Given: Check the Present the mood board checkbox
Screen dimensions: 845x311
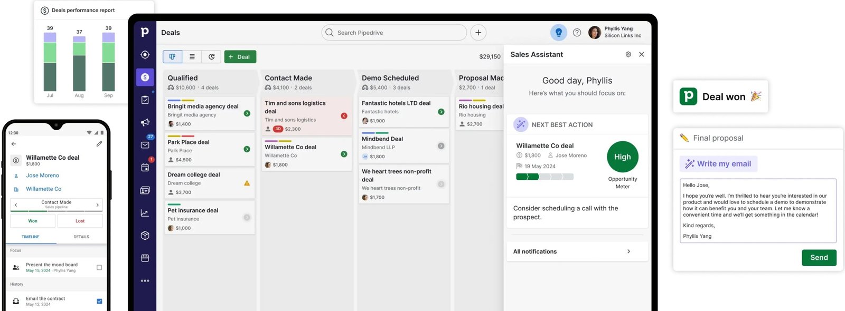Looking at the screenshot, I should tap(99, 268).
